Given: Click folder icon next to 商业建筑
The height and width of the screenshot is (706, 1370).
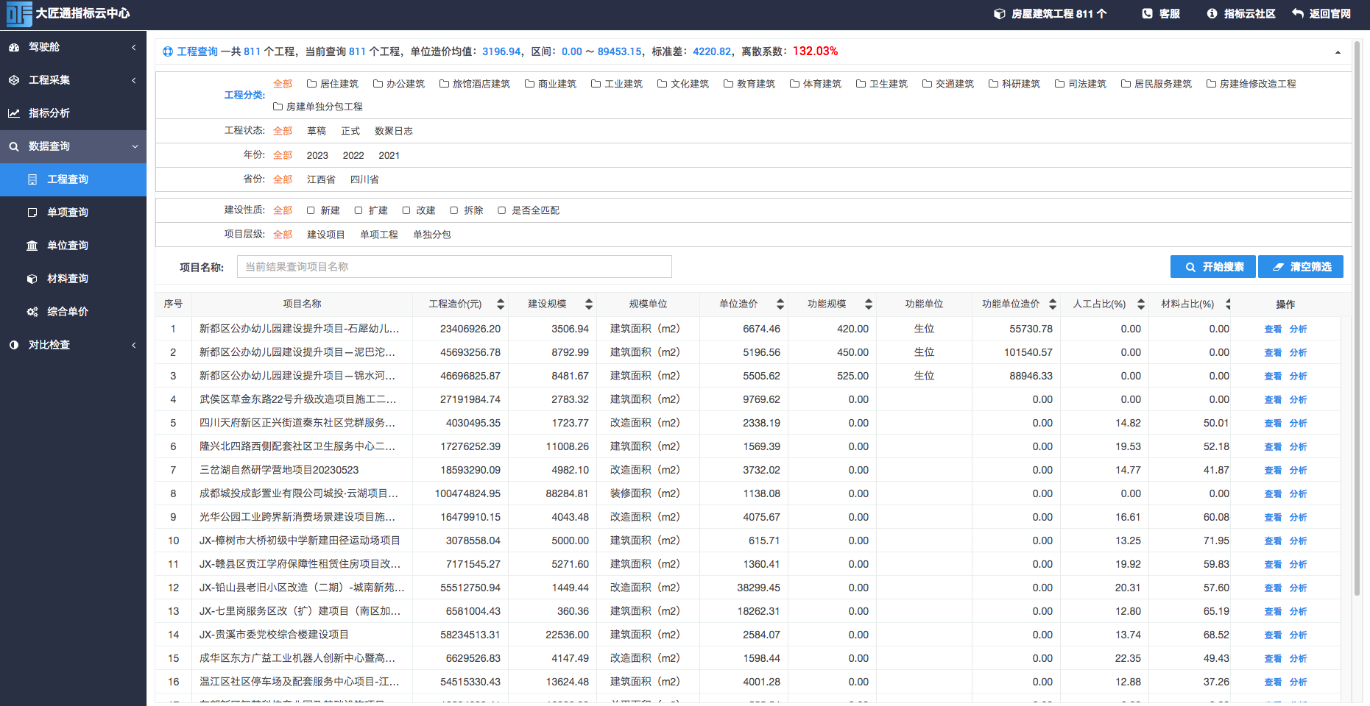Looking at the screenshot, I should (x=529, y=84).
